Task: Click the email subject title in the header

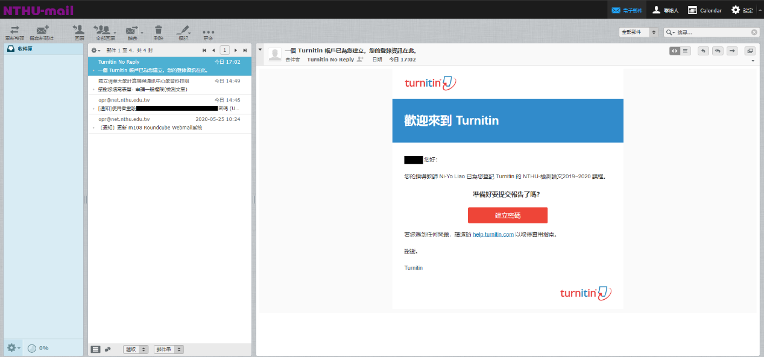Action: click(x=351, y=51)
